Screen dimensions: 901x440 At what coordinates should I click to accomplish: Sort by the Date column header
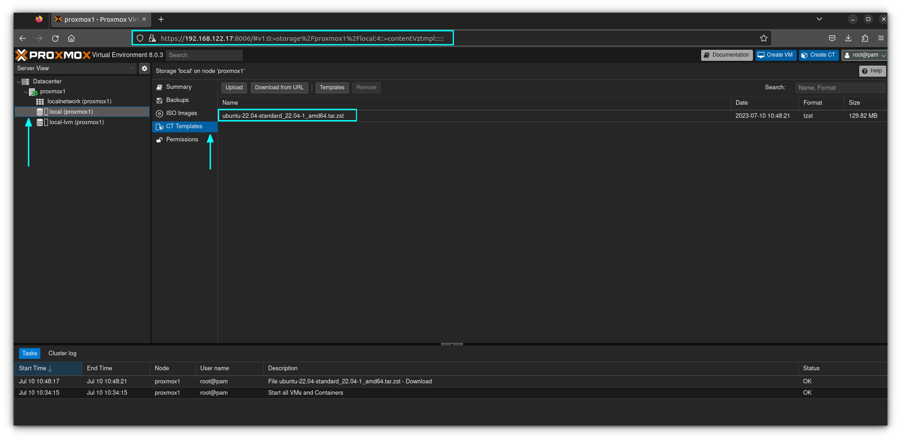tap(765, 103)
